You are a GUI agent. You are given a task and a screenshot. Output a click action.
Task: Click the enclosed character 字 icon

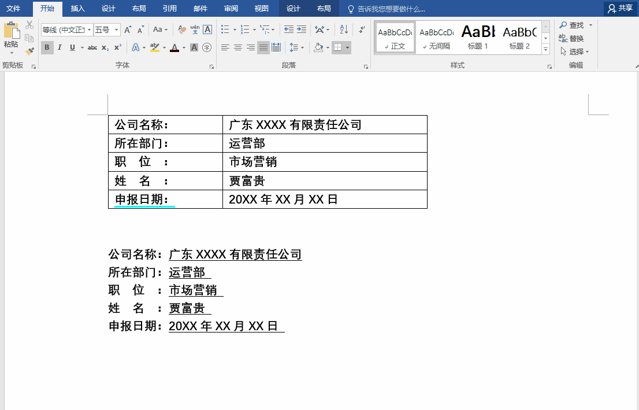tap(207, 48)
